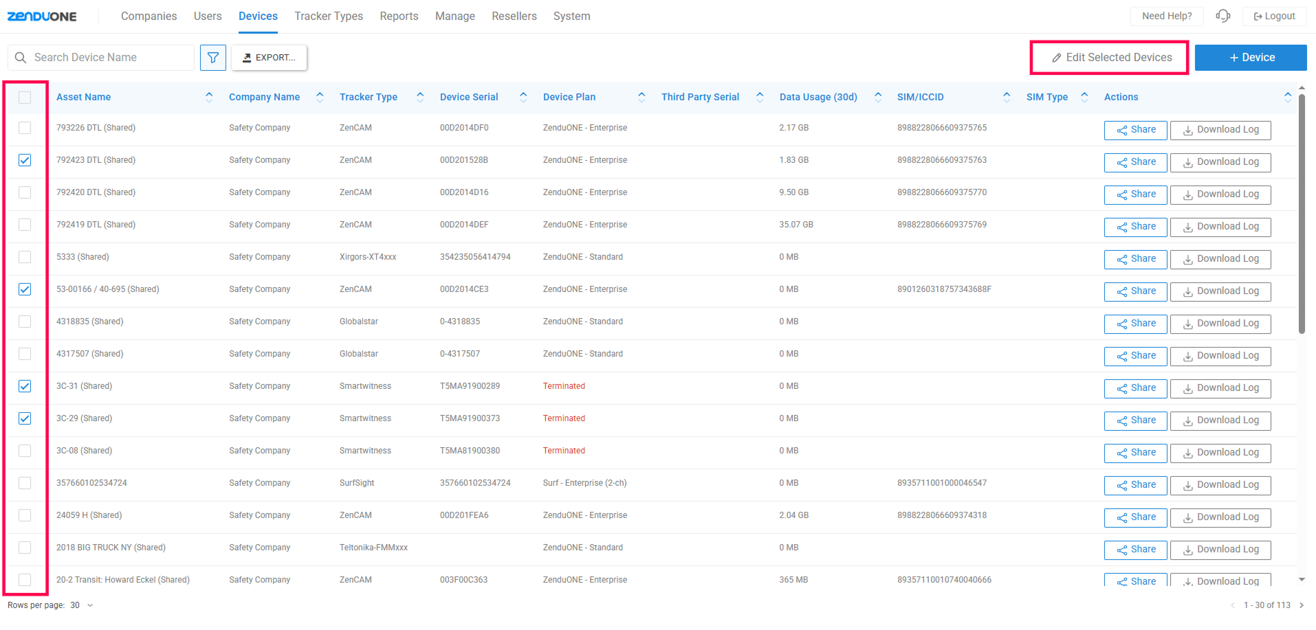Share the 4318835 device
The width and height of the screenshot is (1316, 630).
[x=1135, y=324]
